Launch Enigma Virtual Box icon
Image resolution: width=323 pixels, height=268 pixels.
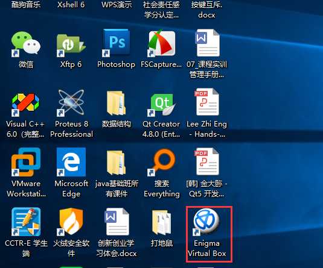206,222
